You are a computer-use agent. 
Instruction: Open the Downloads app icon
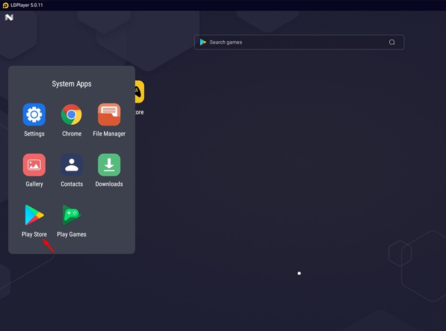pyautogui.click(x=109, y=165)
